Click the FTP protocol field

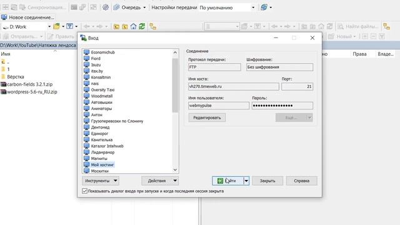pos(214,67)
